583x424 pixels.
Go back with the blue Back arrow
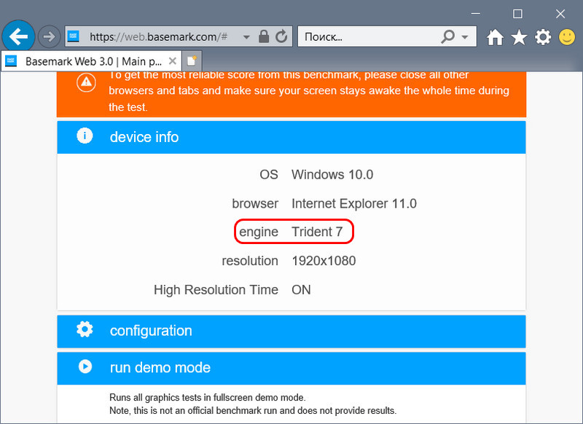18,36
